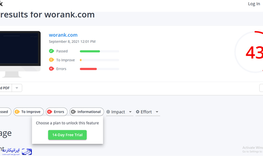Click Log In at top right
Image resolution: width=263 pixels, height=157 pixels.
pyautogui.click(x=254, y=4)
